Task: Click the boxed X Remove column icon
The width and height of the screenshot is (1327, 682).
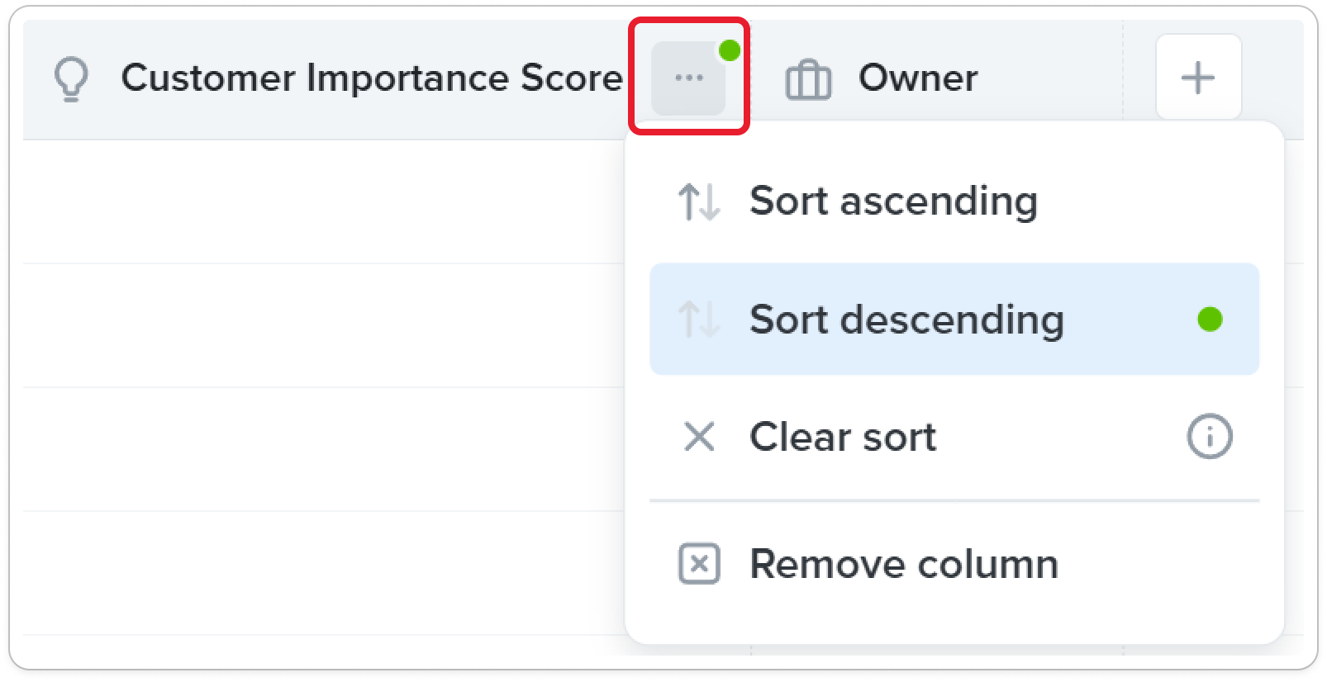Action: coord(699,564)
